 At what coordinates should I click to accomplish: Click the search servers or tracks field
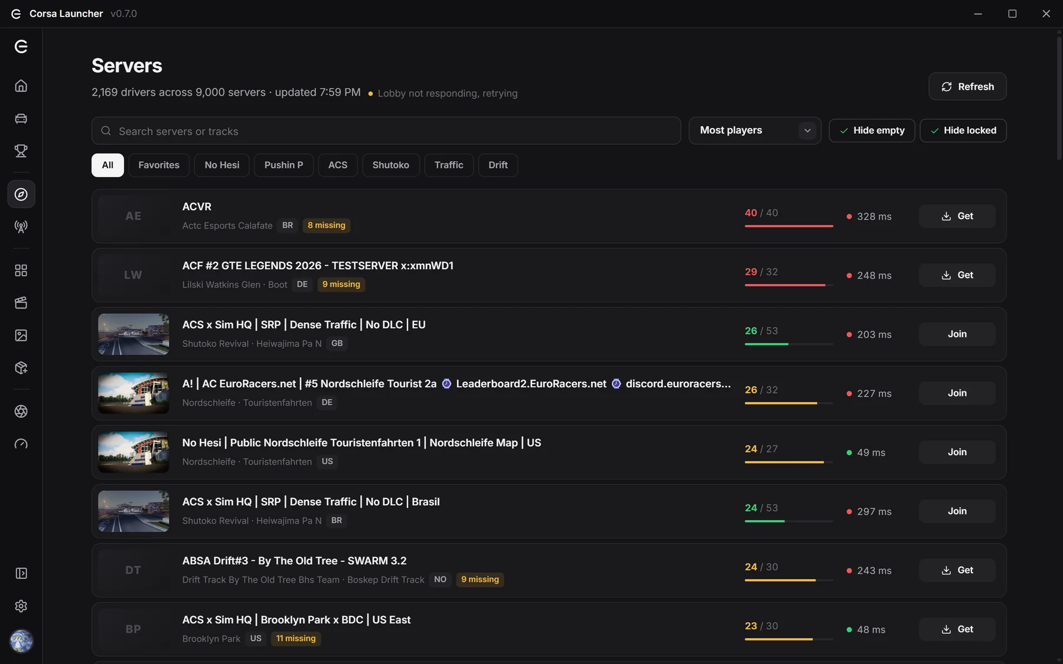click(386, 130)
